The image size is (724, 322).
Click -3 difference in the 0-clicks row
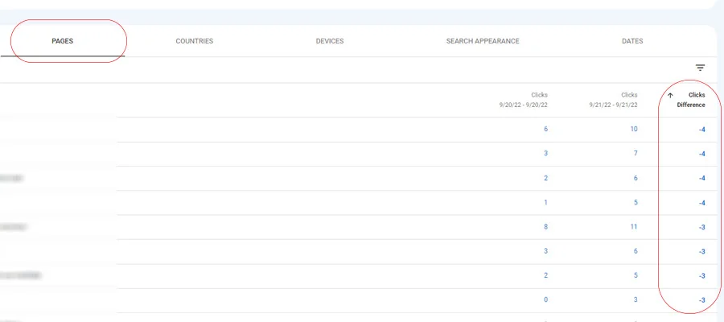point(701,300)
